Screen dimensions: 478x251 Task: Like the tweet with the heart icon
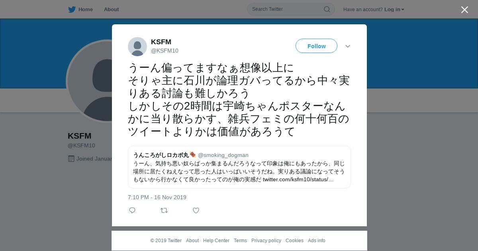[x=196, y=210]
